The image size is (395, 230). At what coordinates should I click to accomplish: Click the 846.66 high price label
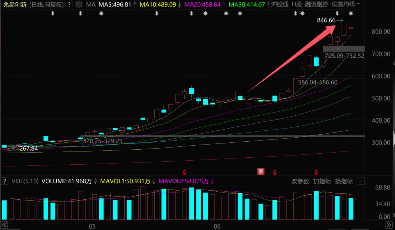click(x=326, y=20)
